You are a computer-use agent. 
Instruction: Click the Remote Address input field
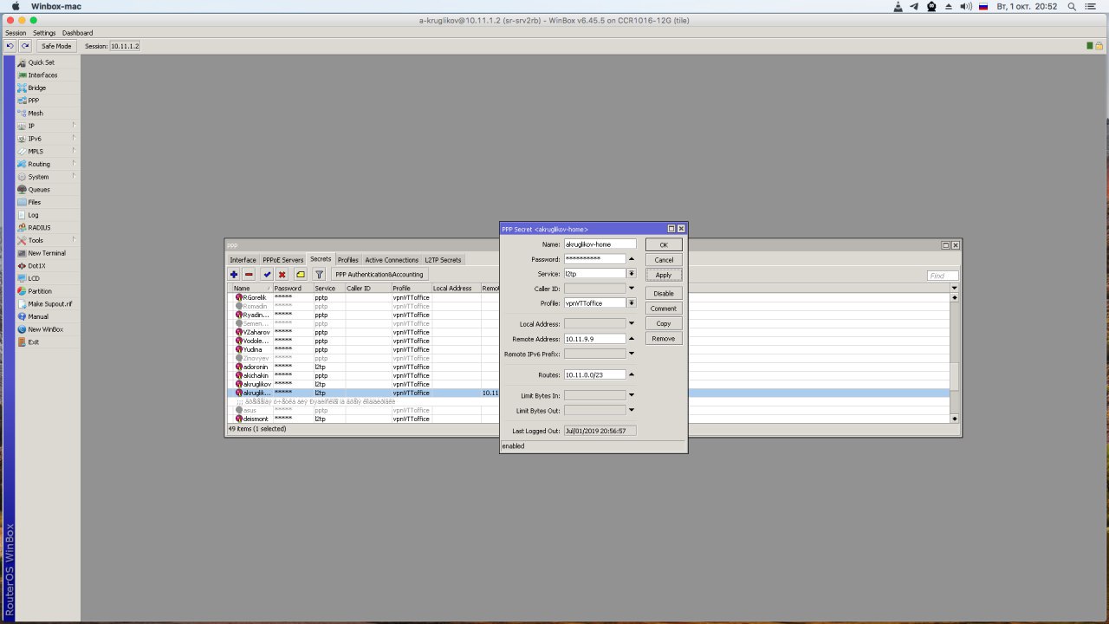coord(594,339)
